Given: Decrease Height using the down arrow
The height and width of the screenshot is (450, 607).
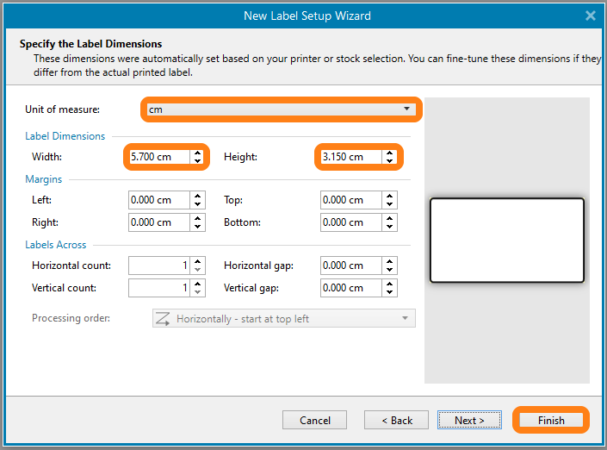Looking at the screenshot, I should pos(390,161).
